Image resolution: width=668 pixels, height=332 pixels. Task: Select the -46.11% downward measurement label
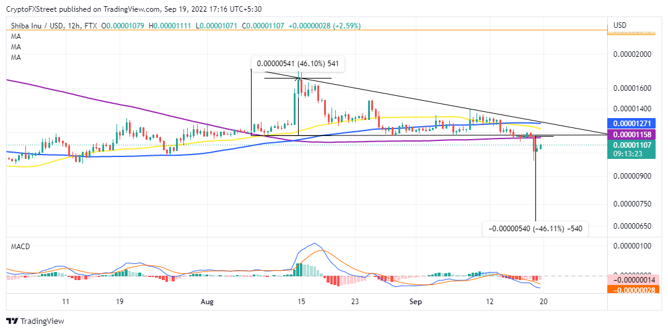pyautogui.click(x=535, y=229)
